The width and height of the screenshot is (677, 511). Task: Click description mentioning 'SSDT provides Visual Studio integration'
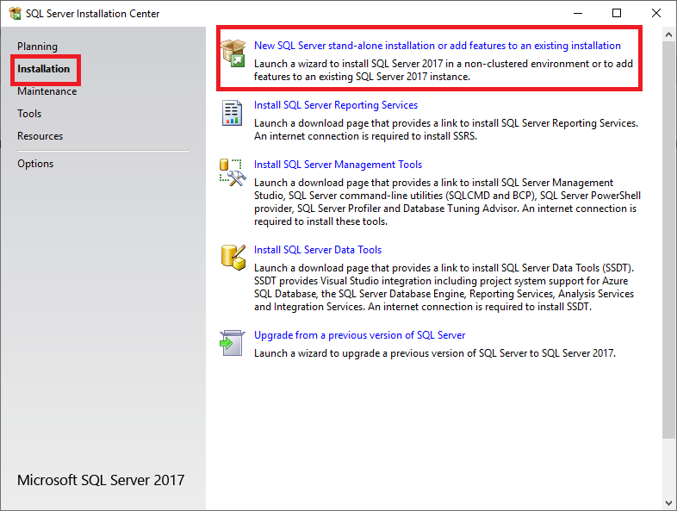click(444, 287)
